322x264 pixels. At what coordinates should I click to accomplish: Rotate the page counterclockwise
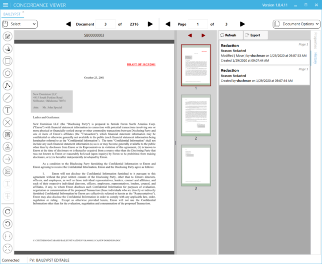7,224
